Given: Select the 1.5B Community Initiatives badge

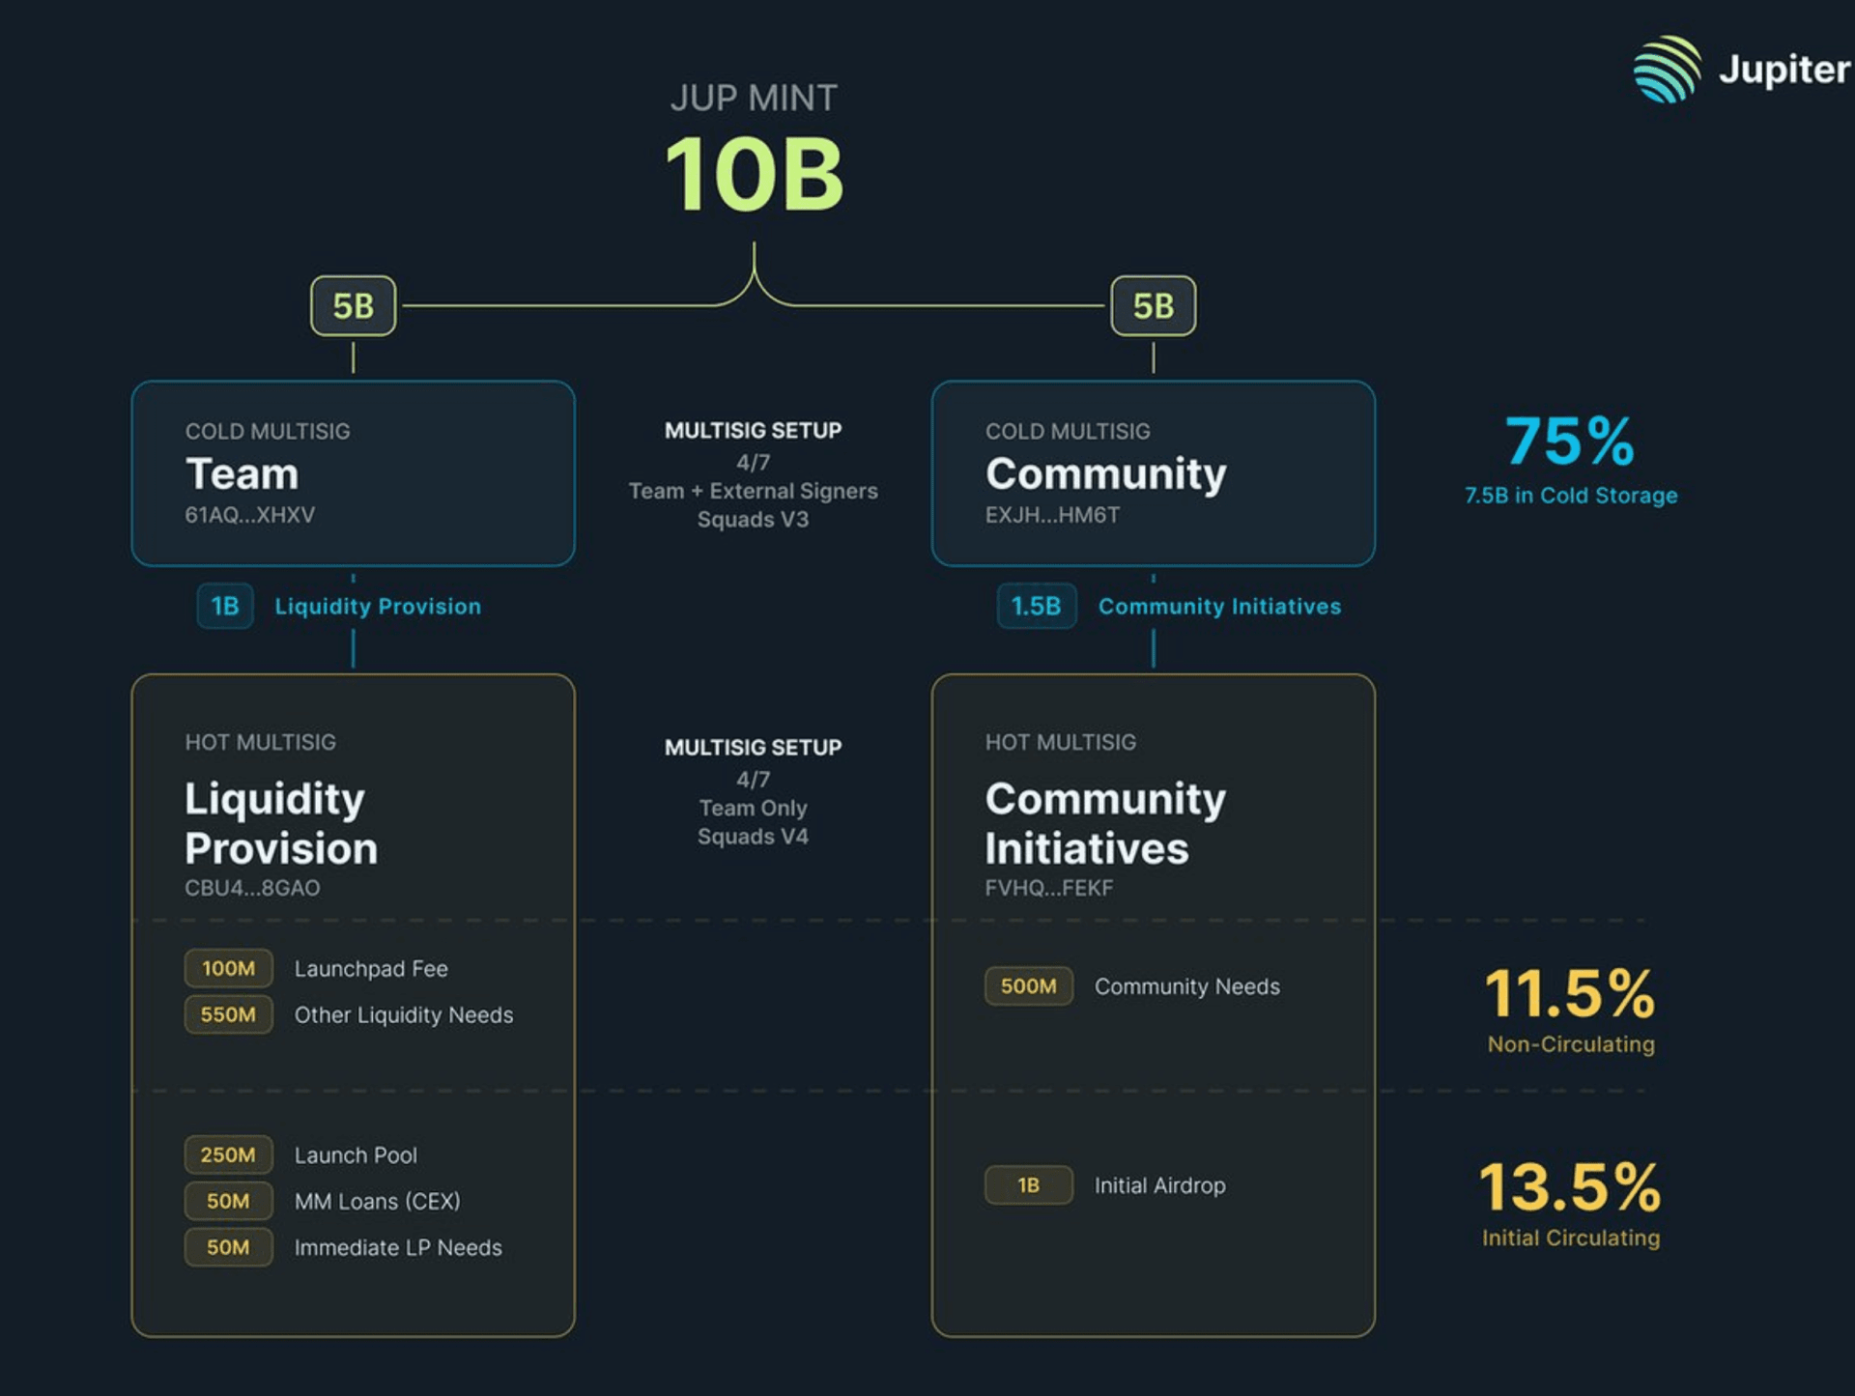Looking at the screenshot, I should (1037, 606).
